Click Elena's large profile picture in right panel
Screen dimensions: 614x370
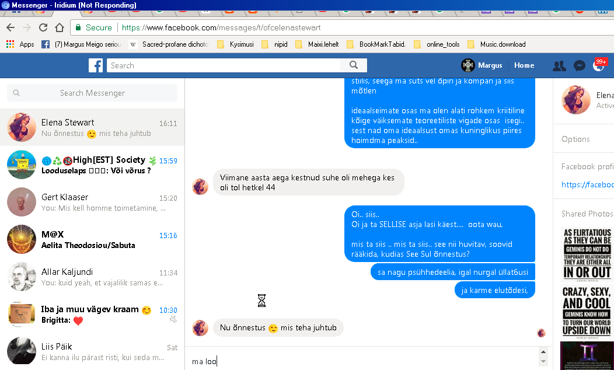(575, 99)
